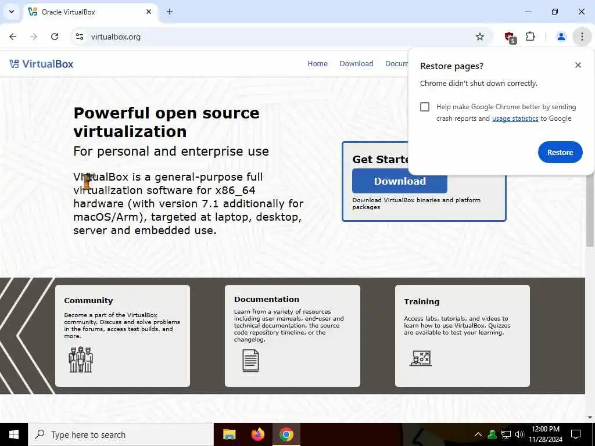The height and width of the screenshot is (446, 595).
Task: Open site information icon in address bar
Action: click(x=80, y=37)
